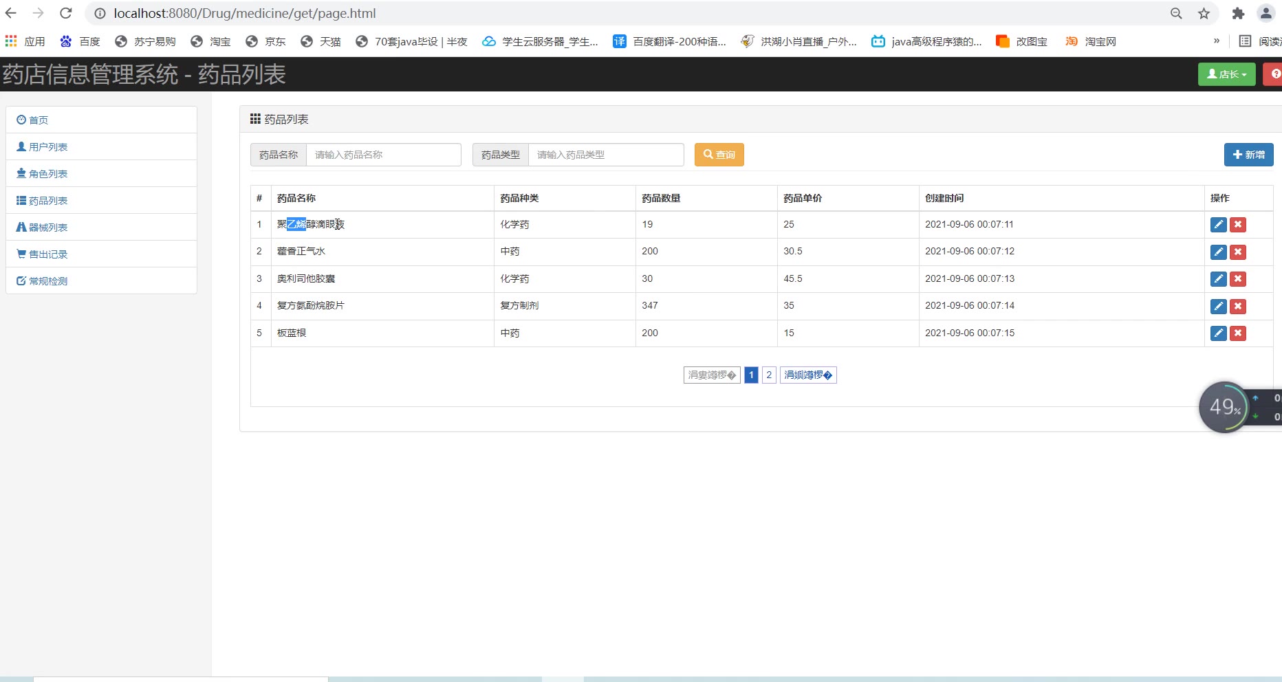Expand the hidden bookmarks overflow chevron
This screenshot has width=1282, height=682.
(1216, 41)
